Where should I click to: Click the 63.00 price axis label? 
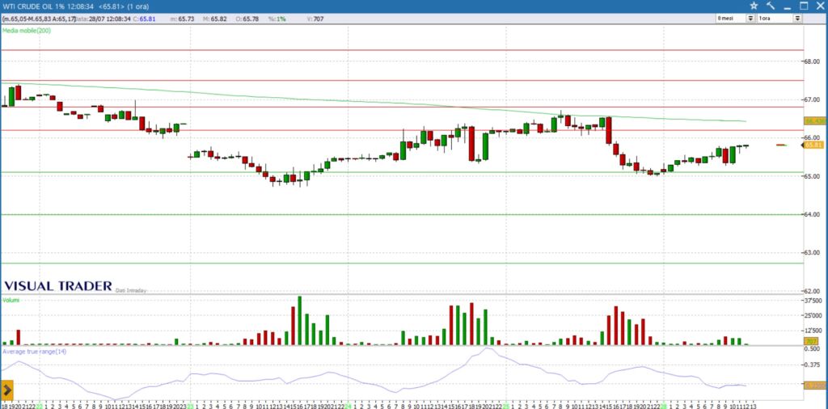point(813,252)
